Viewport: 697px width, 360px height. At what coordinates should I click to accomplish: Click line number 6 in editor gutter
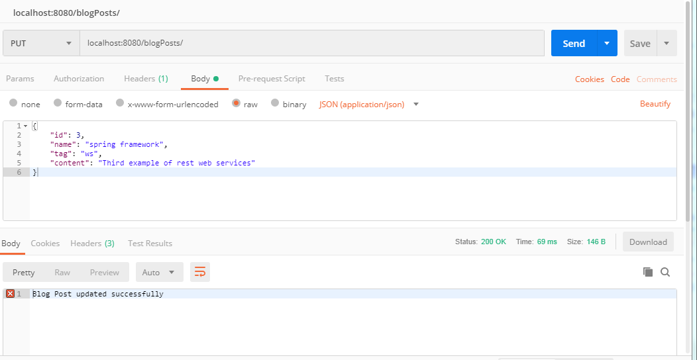[19, 172]
